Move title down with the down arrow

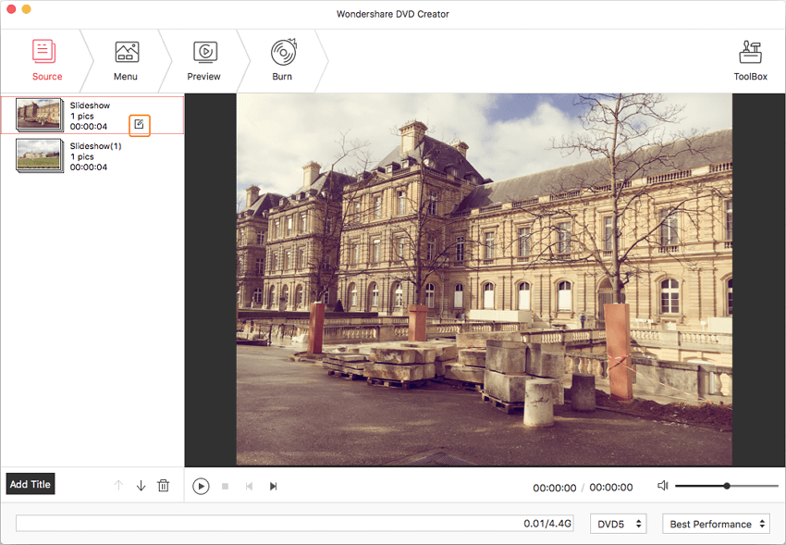pos(141,486)
